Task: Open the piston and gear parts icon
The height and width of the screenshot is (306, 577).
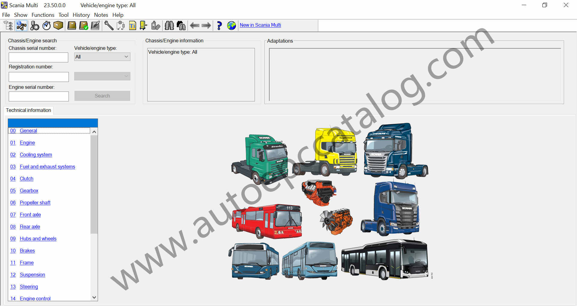Action: click(x=34, y=25)
